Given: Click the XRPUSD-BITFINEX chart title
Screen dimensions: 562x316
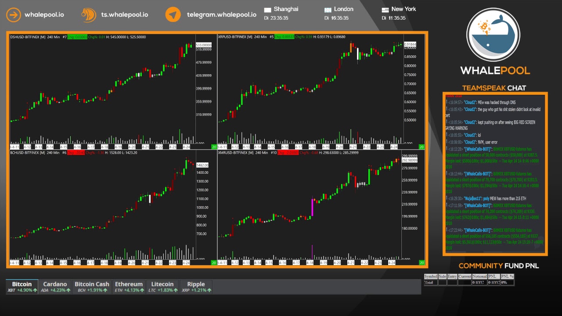Looking at the screenshot, I should click(x=235, y=37).
